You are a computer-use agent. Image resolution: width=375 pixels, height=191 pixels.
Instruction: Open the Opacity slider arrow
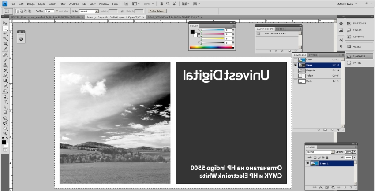click(354, 152)
